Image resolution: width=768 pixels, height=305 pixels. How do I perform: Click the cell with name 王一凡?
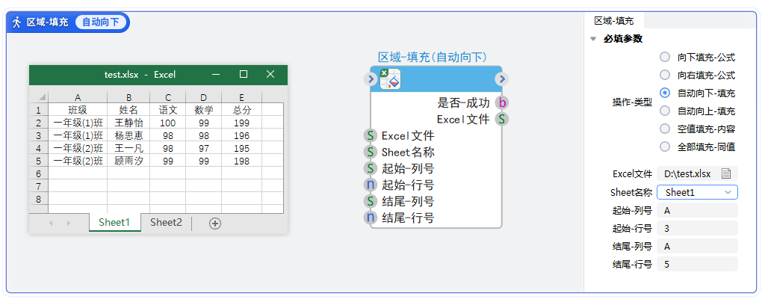point(128,148)
